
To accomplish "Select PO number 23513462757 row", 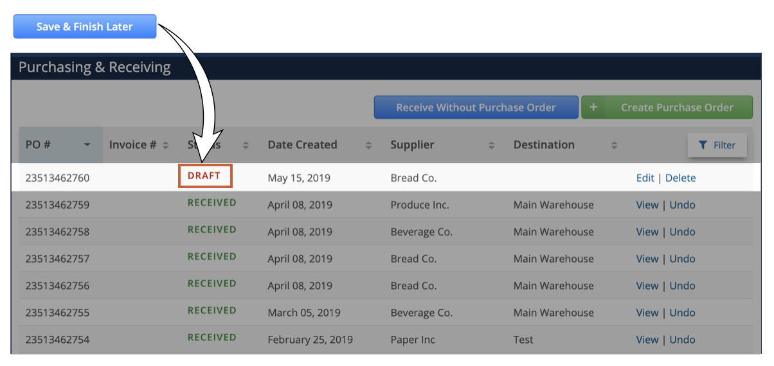I will pyautogui.click(x=386, y=259).
